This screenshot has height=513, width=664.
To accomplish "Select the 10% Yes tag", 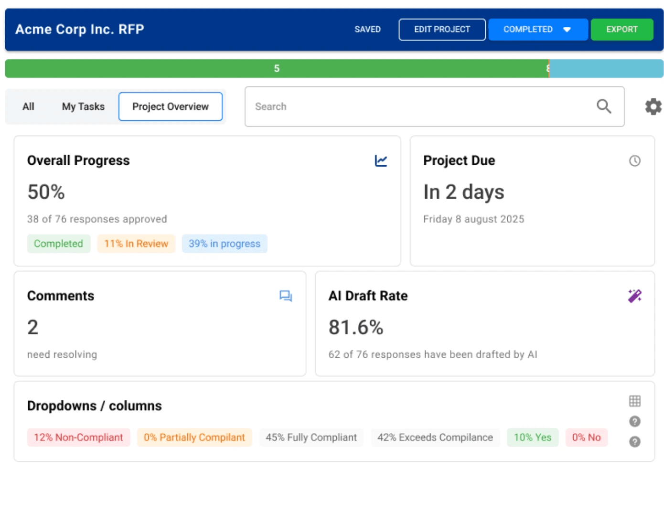I will coord(533,438).
